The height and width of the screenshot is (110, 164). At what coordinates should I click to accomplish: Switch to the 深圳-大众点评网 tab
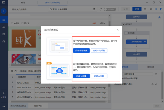(x=52, y=2)
